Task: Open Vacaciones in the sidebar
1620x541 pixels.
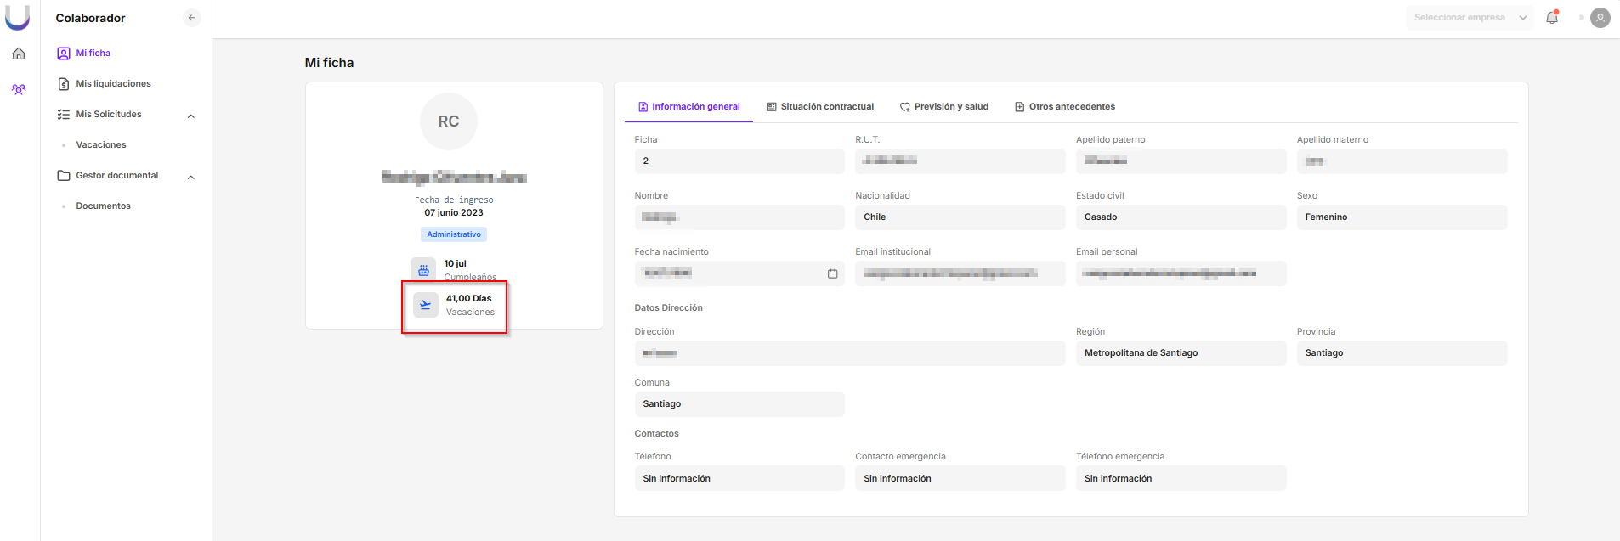Action: [x=101, y=145]
